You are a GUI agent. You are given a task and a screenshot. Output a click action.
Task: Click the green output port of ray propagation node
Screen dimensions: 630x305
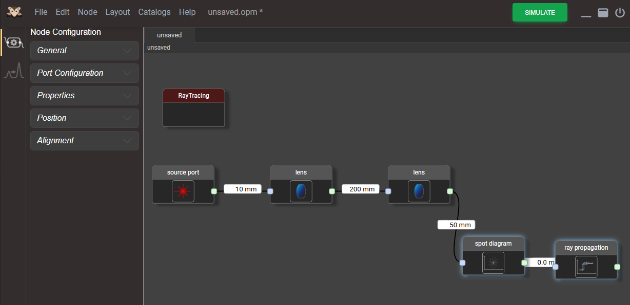coord(617,267)
